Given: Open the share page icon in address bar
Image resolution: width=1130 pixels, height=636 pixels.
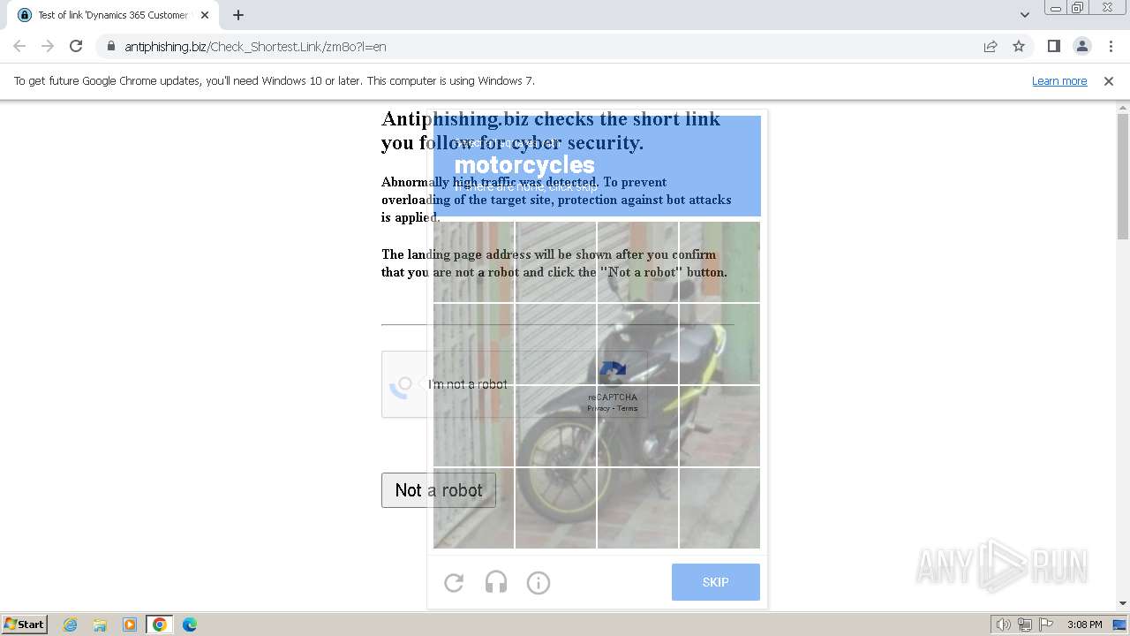Looking at the screenshot, I should (991, 46).
